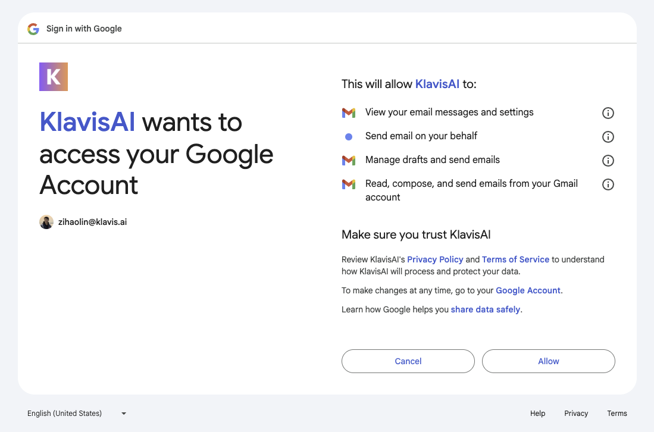Click the KlavisAI link in permissions heading
The width and height of the screenshot is (654, 432).
coord(437,84)
